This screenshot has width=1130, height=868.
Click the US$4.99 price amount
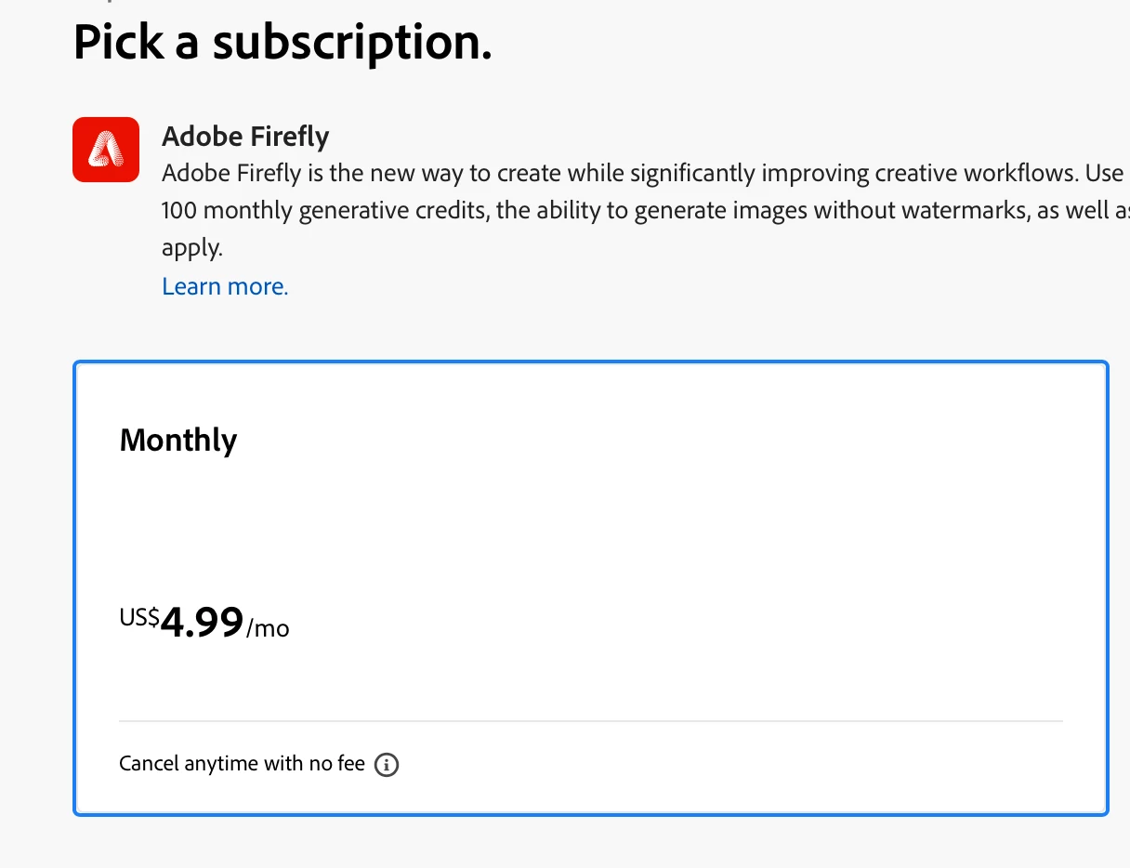[x=202, y=623]
